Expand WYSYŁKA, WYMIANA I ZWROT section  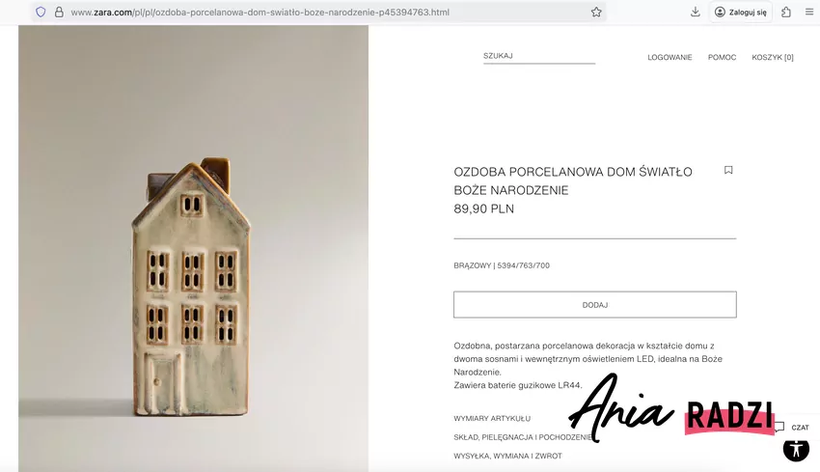pos(507,457)
